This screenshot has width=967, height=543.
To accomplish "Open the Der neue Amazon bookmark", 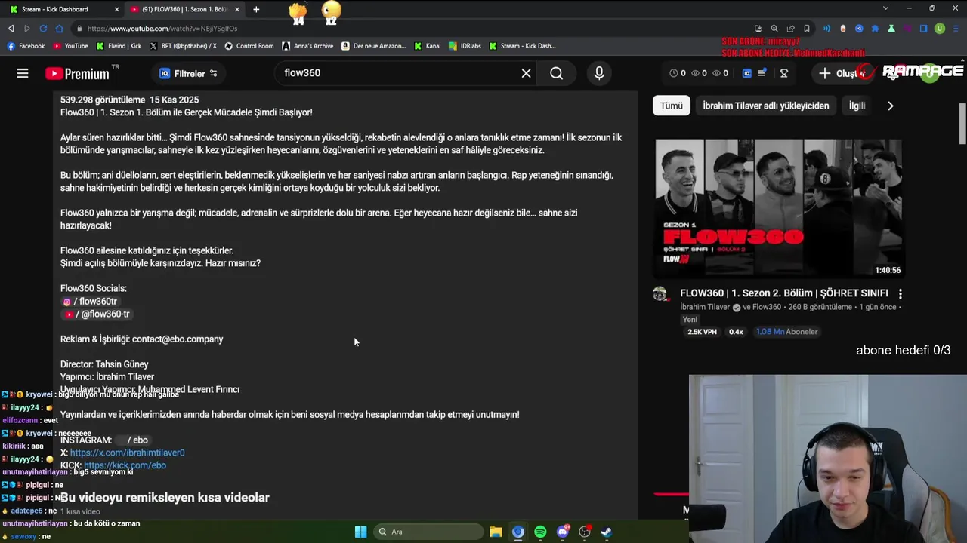I will (374, 46).
